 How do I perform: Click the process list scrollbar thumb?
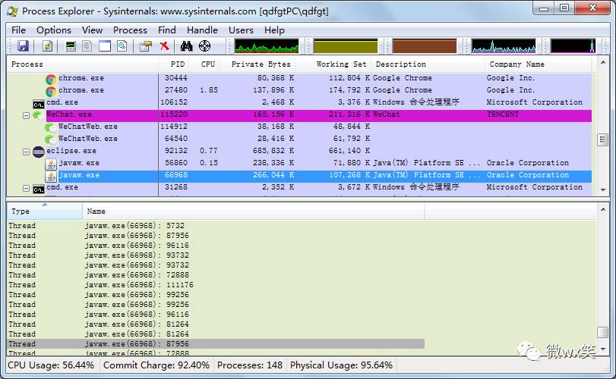(x=602, y=139)
